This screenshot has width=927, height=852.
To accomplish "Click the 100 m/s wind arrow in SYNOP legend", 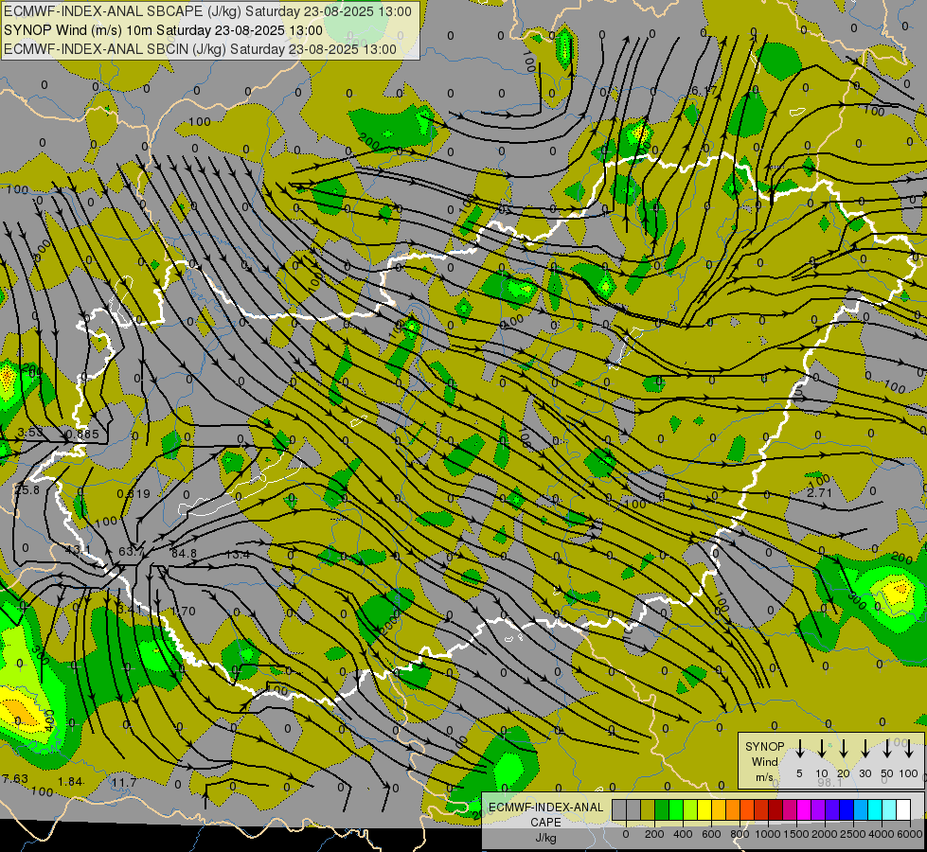I will point(909,748).
